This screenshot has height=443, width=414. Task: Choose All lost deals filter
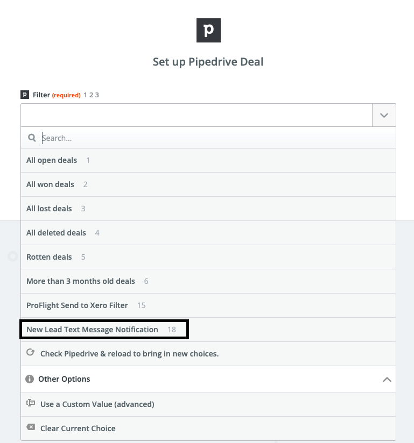point(49,209)
